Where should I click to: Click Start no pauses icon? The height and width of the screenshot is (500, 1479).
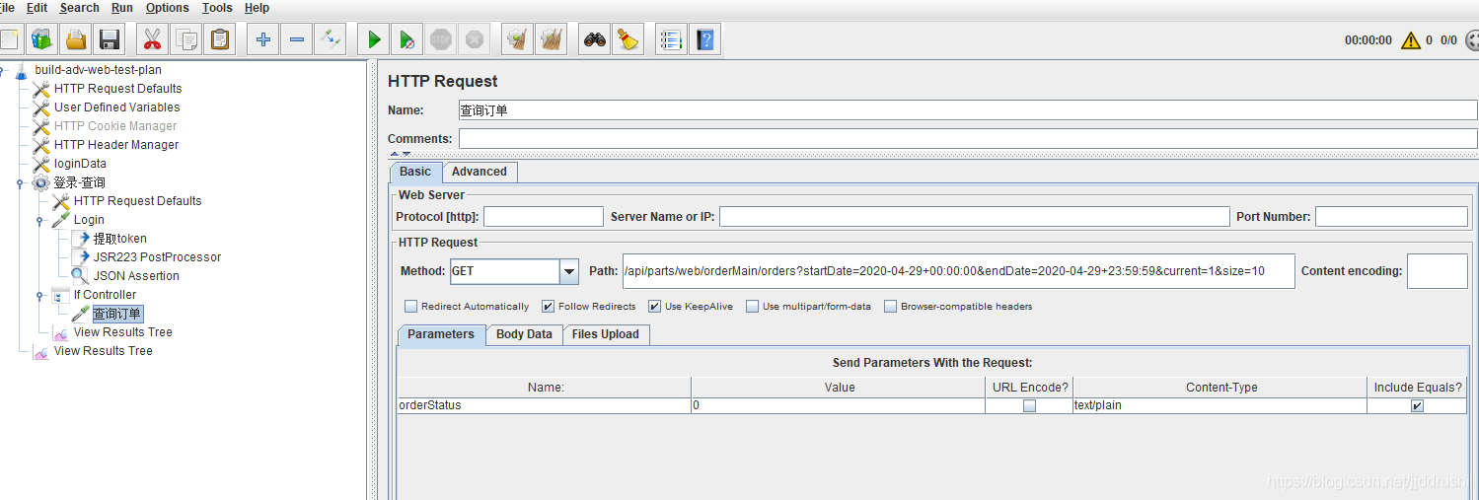click(407, 39)
